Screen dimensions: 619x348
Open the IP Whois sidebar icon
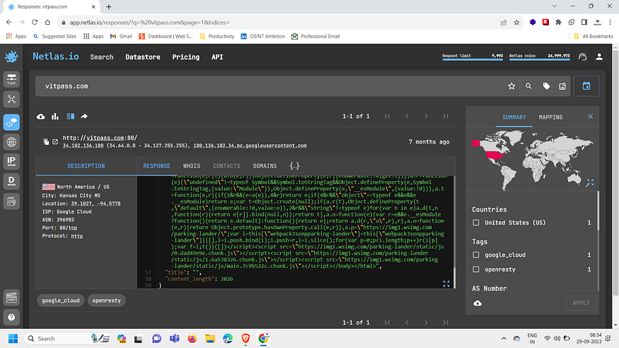click(x=11, y=161)
